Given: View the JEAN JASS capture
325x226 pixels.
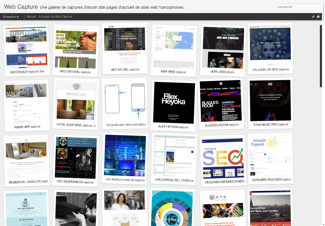Looking at the screenshot, I should click(222, 47).
